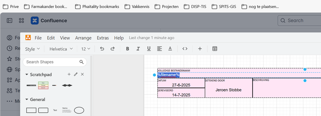The width and height of the screenshot is (321, 116).
Task: Pick the Ellipse shape in General
Action: 79,110
